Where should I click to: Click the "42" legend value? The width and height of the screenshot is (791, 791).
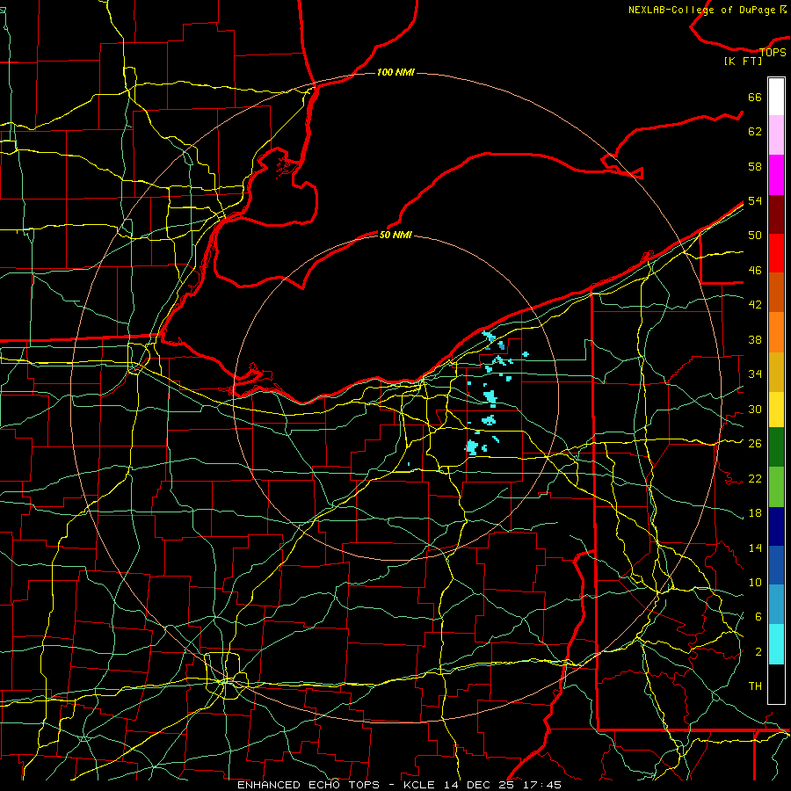pos(755,305)
